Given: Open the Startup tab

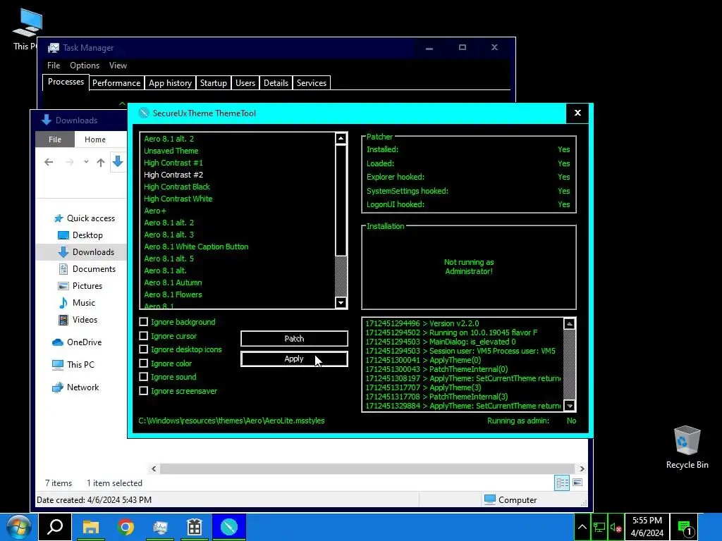Looking at the screenshot, I should pyautogui.click(x=214, y=83).
